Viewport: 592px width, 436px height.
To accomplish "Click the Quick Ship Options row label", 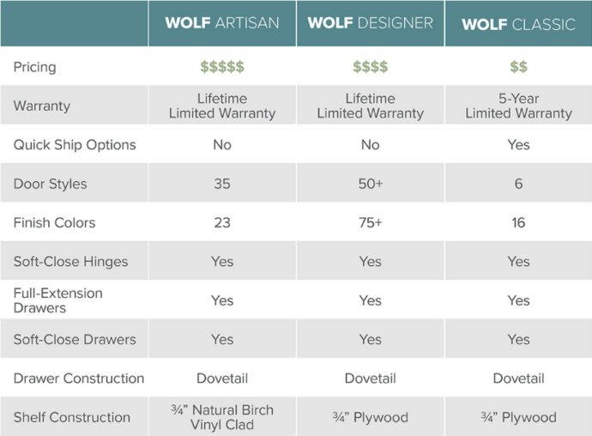I will [75, 145].
